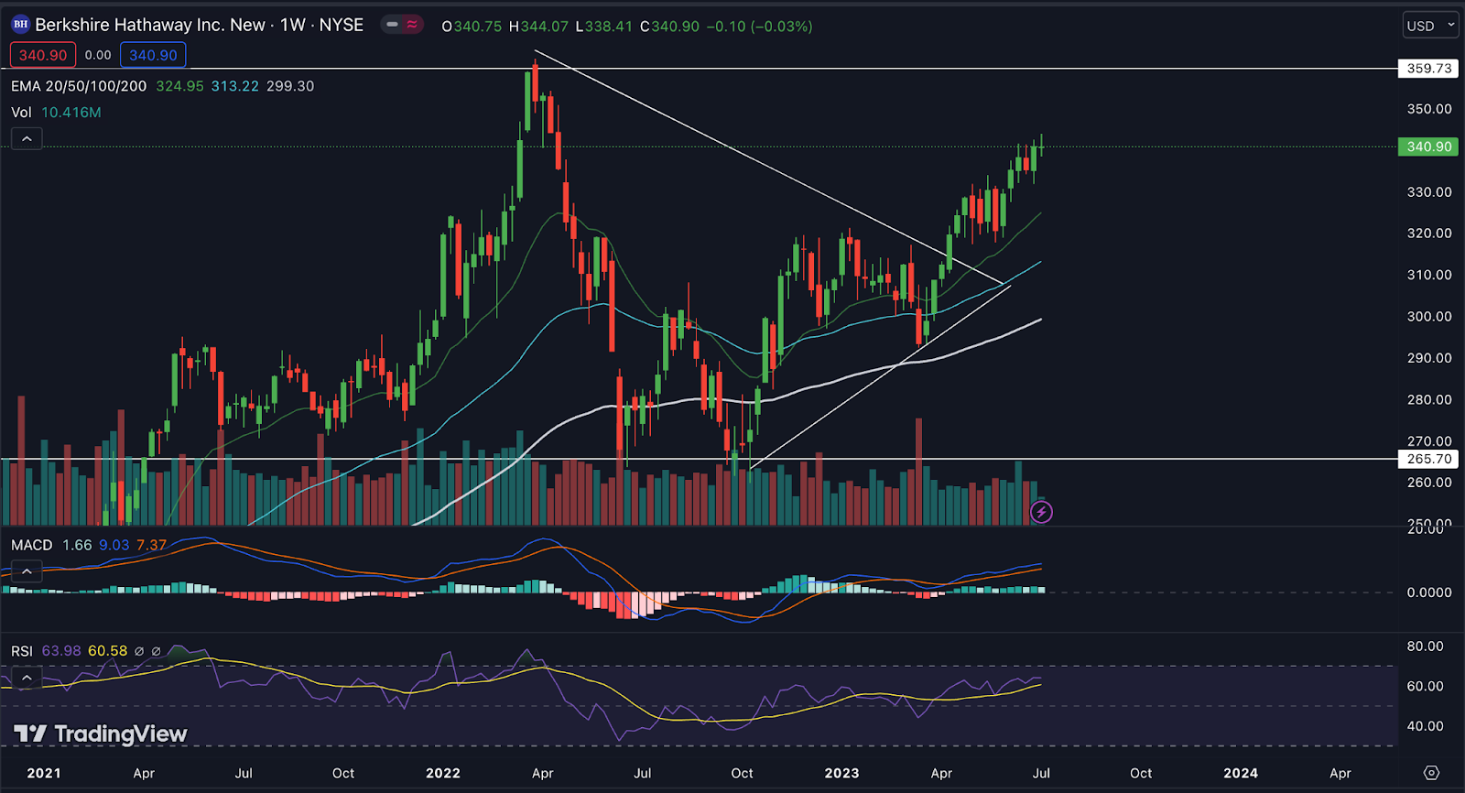
Task: Click the 2022 label on time axis
Action: pos(443,773)
